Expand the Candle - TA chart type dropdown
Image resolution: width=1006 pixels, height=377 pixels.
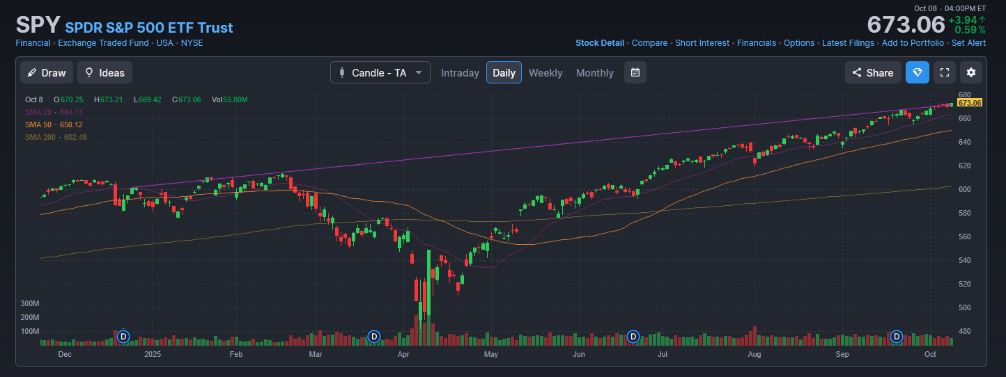tap(380, 72)
